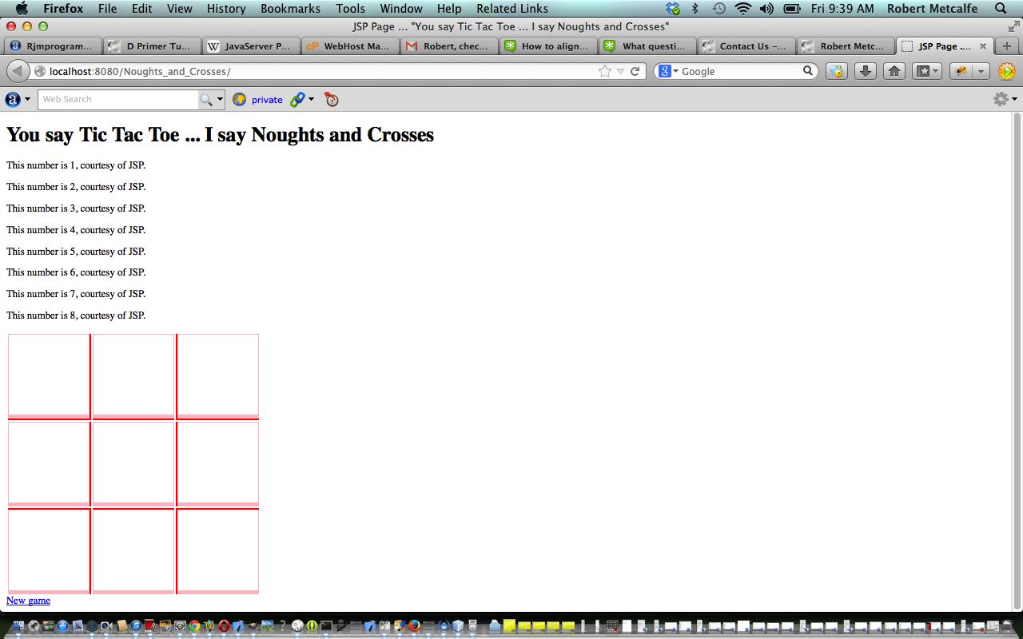
Task: Click the private link in toolbar
Action: coord(267,100)
